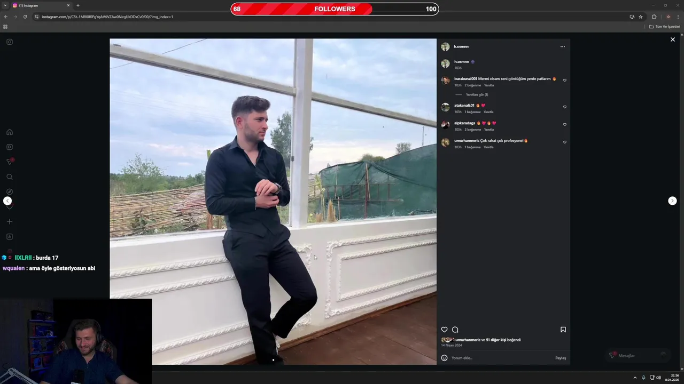The image size is (684, 384).
Task: Open Instagram home from the sidebar
Action: [x=10, y=132]
